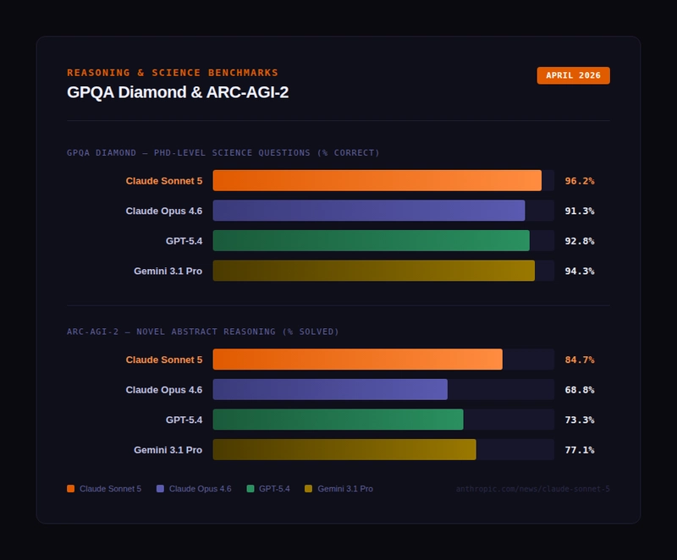
Task: Select the Claude Sonnet 5 GPQA Diamond bar
Action: click(377, 180)
